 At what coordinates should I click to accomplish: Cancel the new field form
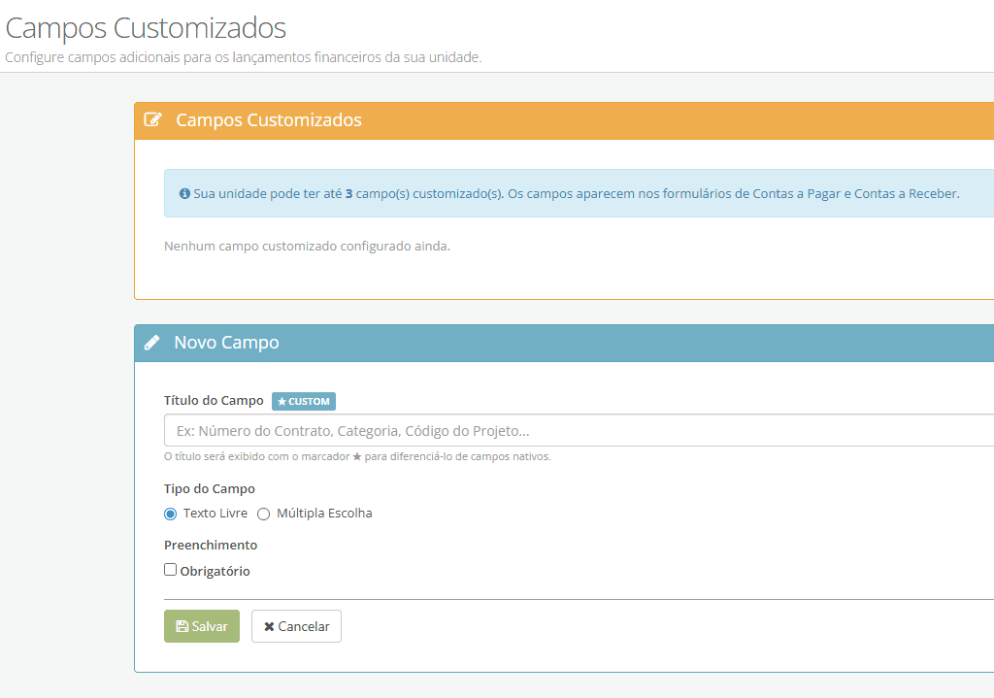coord(296,626)
